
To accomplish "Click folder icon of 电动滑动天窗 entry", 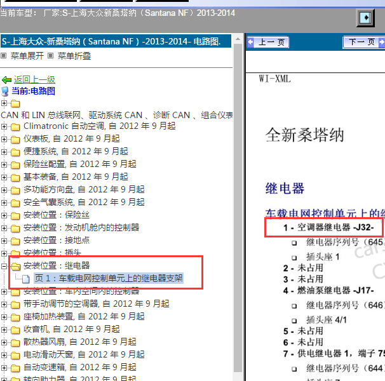I will coord(15,356).
